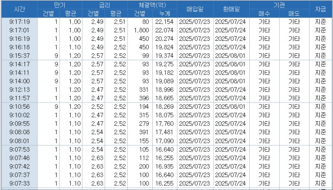Image resolution: width=333 pixels, height=190 pixels.
Task: Click the 금리 column group header
Action: (x=104, y=5)
